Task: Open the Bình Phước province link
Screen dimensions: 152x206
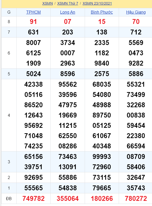Action: 102,12
